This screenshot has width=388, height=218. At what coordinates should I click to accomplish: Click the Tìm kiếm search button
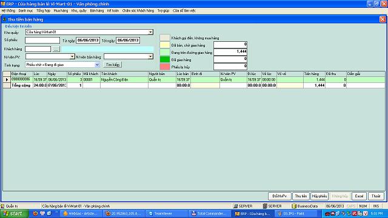(113, 65)
